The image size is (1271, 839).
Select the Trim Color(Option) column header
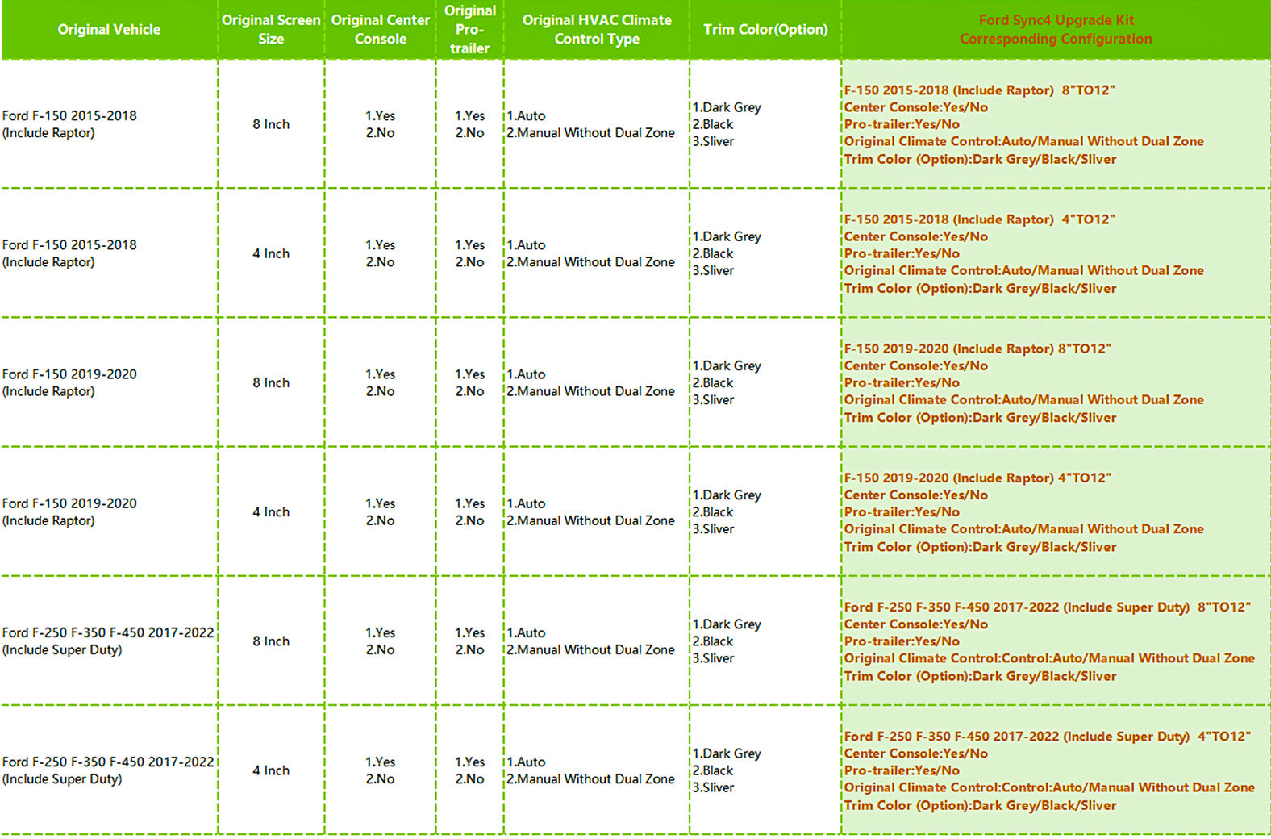coord(765,30)
